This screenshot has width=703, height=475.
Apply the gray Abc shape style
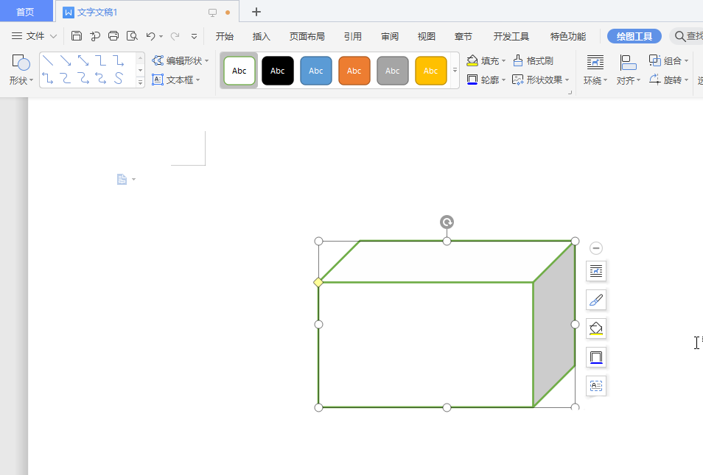(x=392, y=71)
